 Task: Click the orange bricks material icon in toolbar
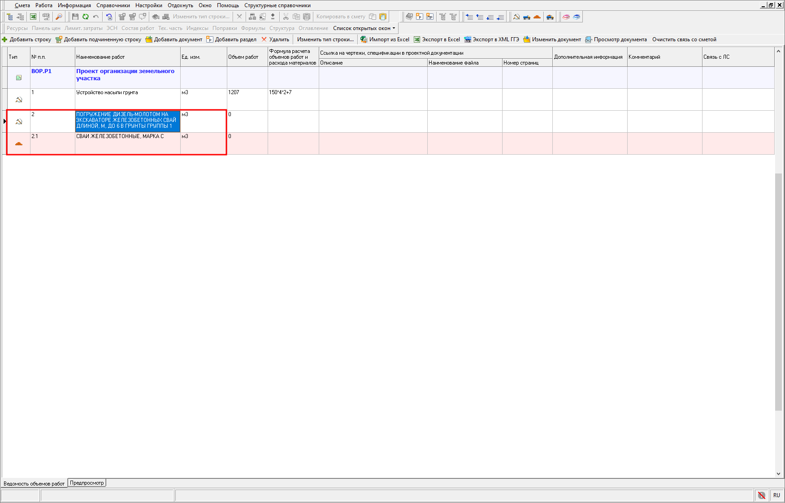(x=537, y=17)
